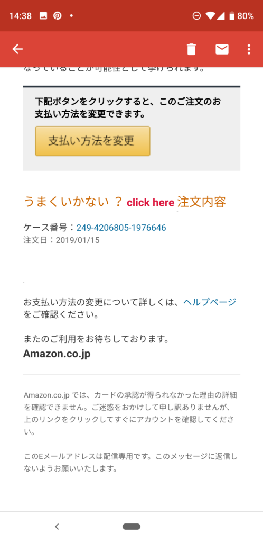Tap the status bar clock showing 14:38

click(x=21, y=16)
